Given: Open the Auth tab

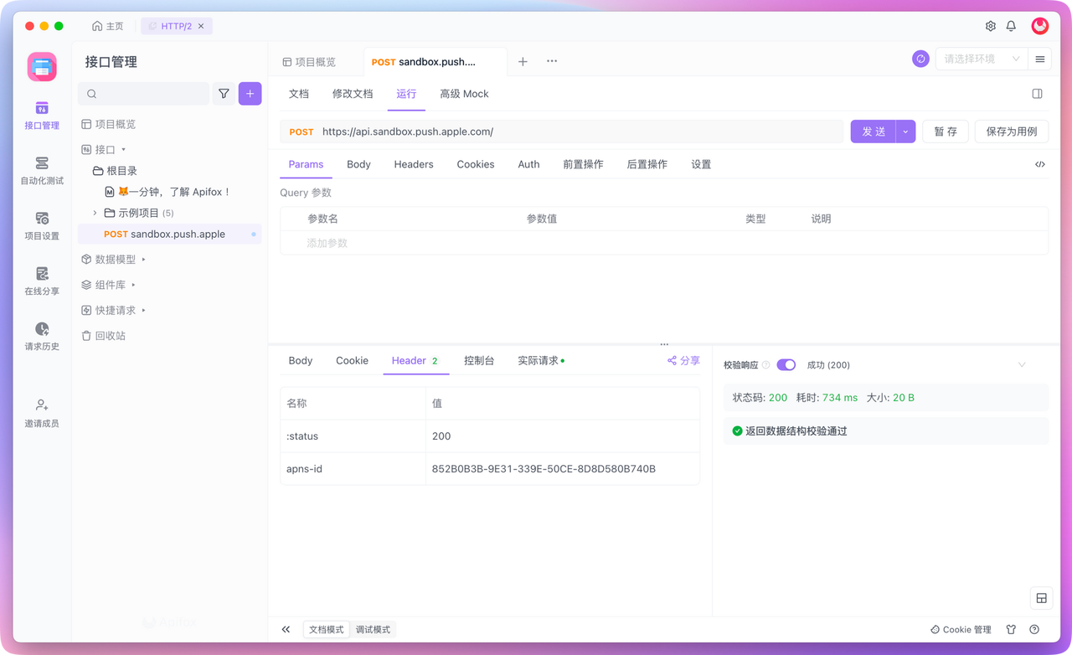Looking at the screenshot, I should click(x=528, y=164).
